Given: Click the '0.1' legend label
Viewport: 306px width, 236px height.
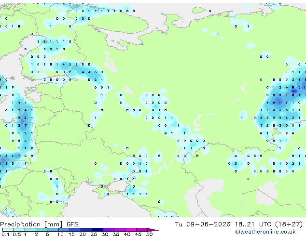Looking at the screenshot, I should point(5,234).
